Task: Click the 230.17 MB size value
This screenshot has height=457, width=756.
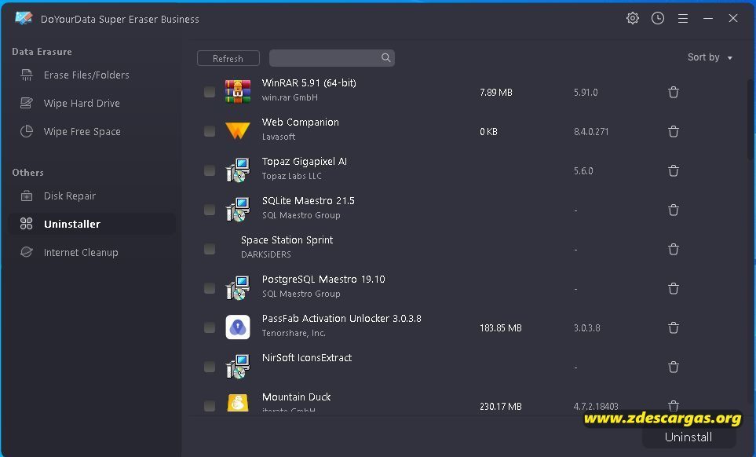Action: 500,407
